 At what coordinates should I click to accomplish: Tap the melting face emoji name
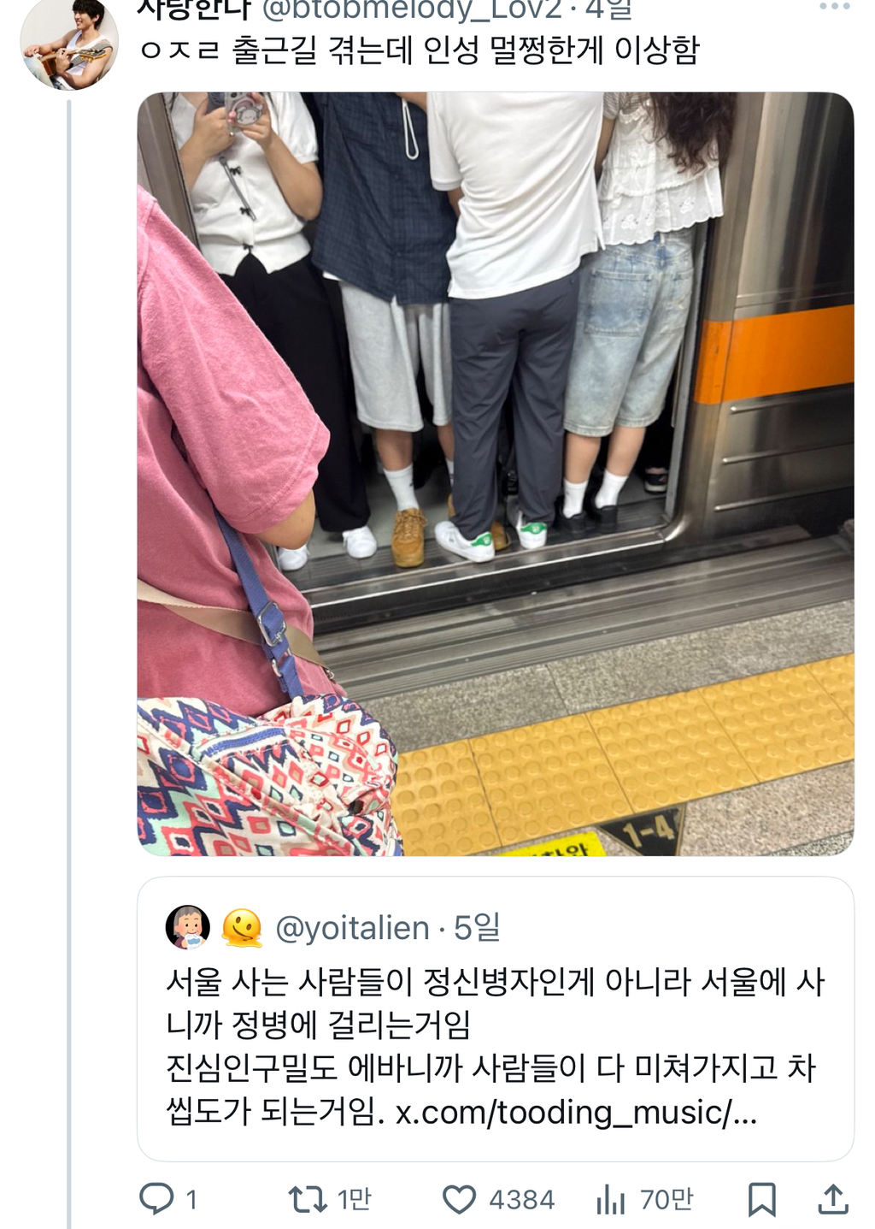click(x=242, y=927)
